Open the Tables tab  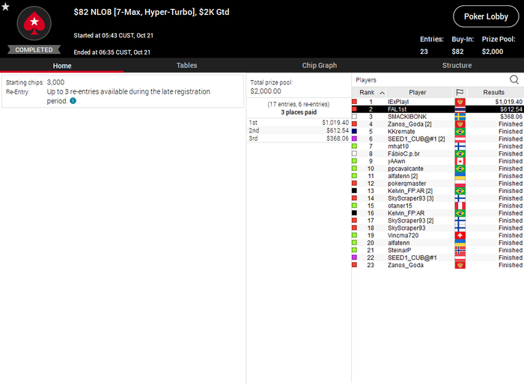click(186, 65)
